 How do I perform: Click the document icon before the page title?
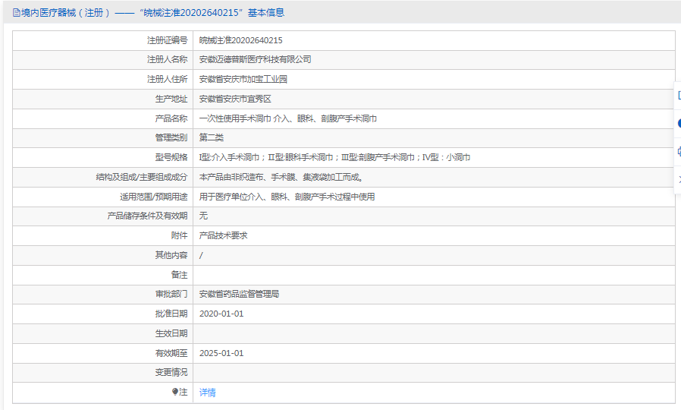pyautogui.click(x=16, y=13)
